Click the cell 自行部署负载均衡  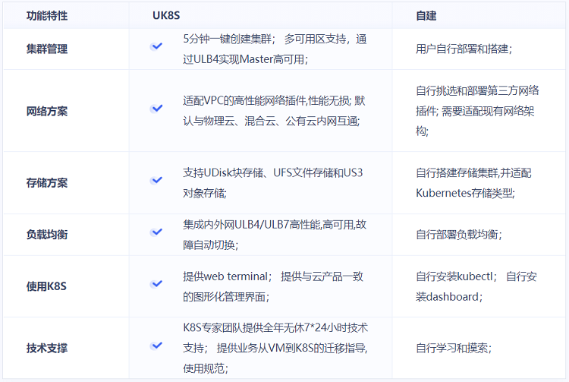[x=459, y=235]
